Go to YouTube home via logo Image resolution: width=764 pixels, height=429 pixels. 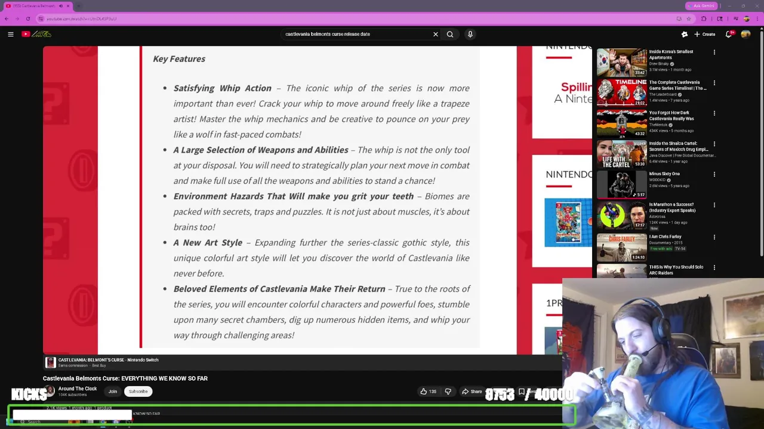[x=36, y=34]
